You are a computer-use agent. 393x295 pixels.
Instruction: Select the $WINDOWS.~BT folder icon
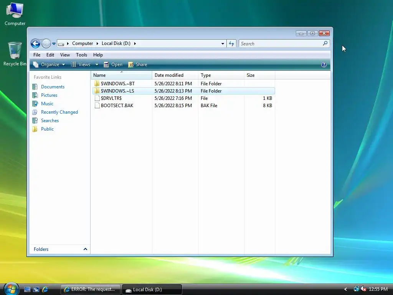tap(97, 83)
